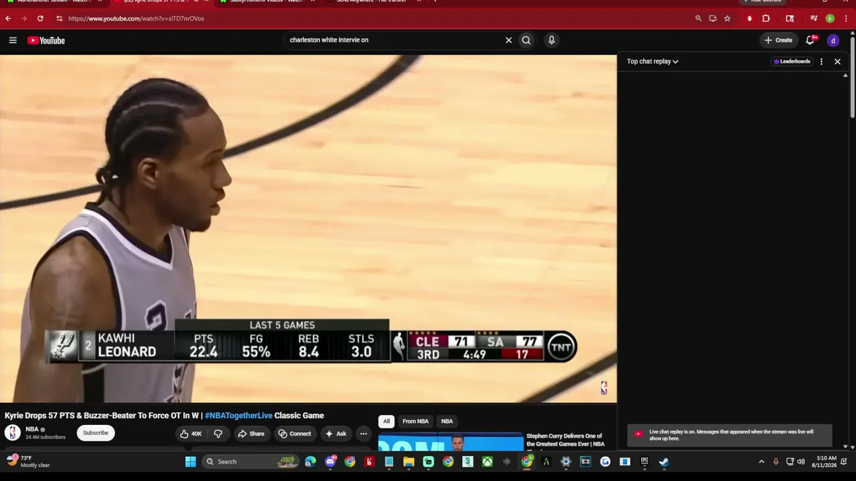The width and height of the screenshot is (856, 481).
Task: Expand the Top chat replay dropdown
Action: pyautogui.click(x=653, y=61)
